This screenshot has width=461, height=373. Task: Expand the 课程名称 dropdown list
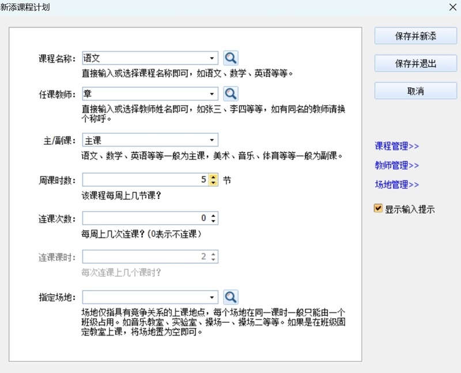[x=213, y=58]
